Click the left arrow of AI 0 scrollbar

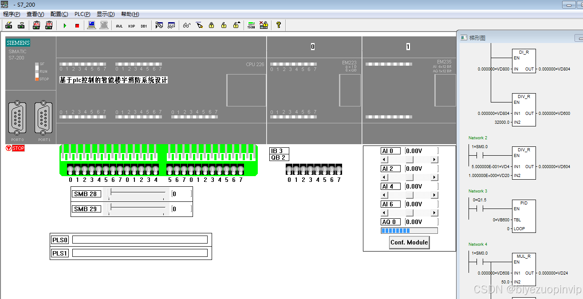pyautogui.click(x=384, y=159)
